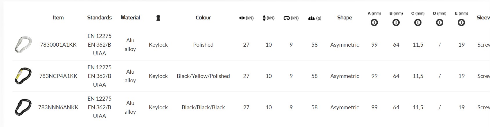Click info icon under A (mm) column

374,23
